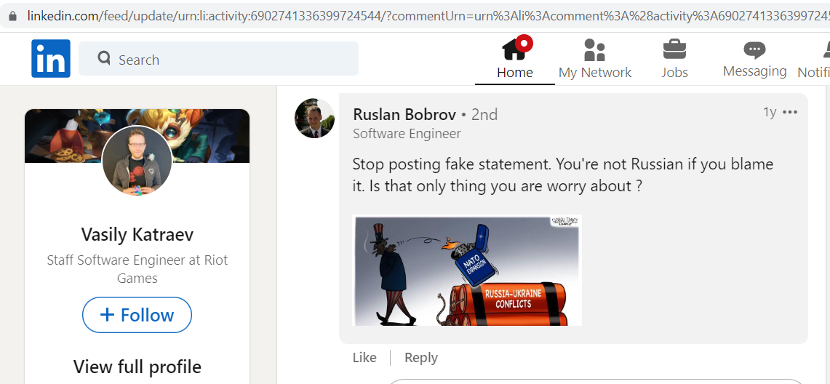The width and height of the screenshot is (830, 384).
Task: Focus the LinkedIn Search field
Action: 219,59
